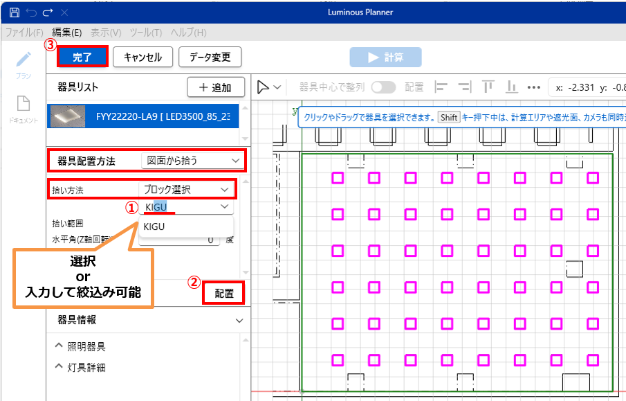Collapse the 器具情報 section chevron
Screen dimensions: 626x401
239,321
